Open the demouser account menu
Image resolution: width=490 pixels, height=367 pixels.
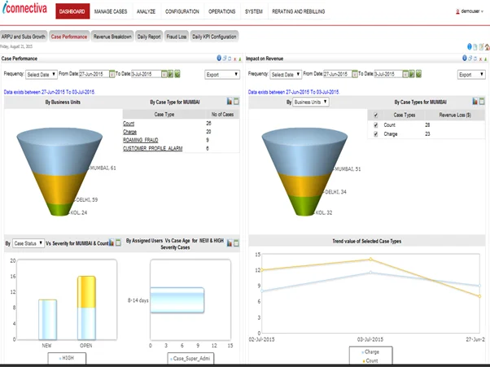470,11
